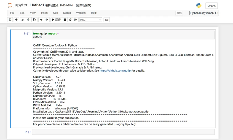Click the 'Original developers' line
The image size is (233, 140).
click(64, 64)
